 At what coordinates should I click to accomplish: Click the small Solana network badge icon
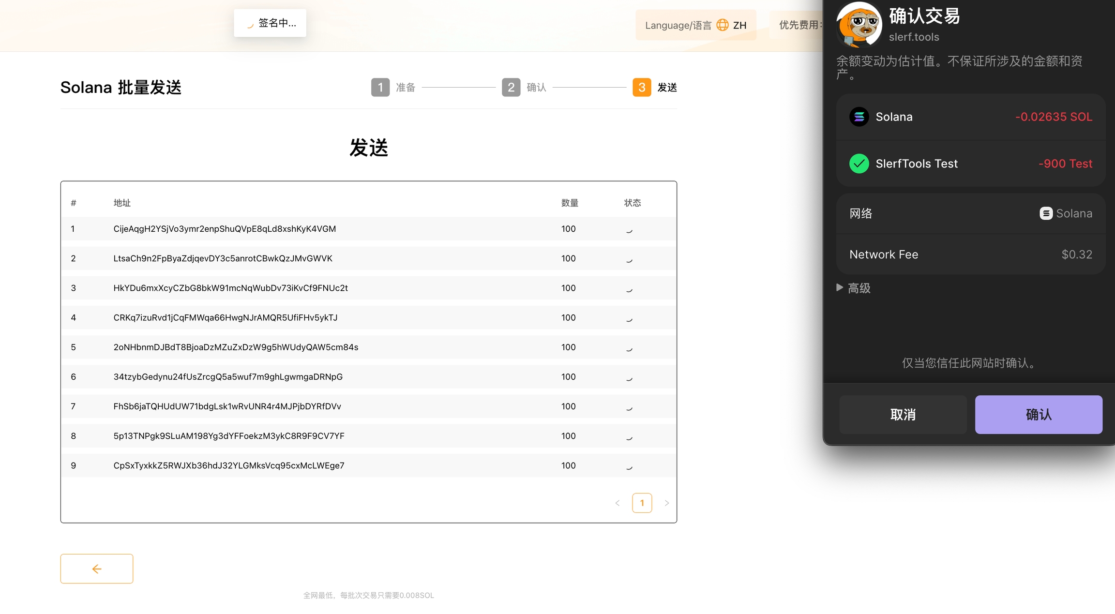1046,213
